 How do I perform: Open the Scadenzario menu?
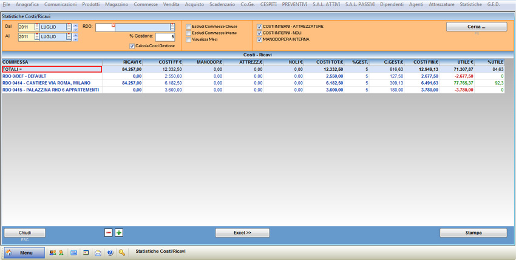click(222, 4)
